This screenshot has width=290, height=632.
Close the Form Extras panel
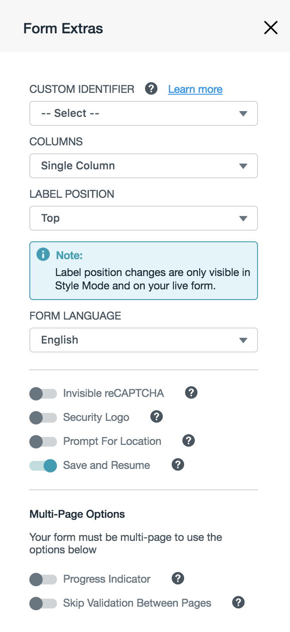[270, 28]
